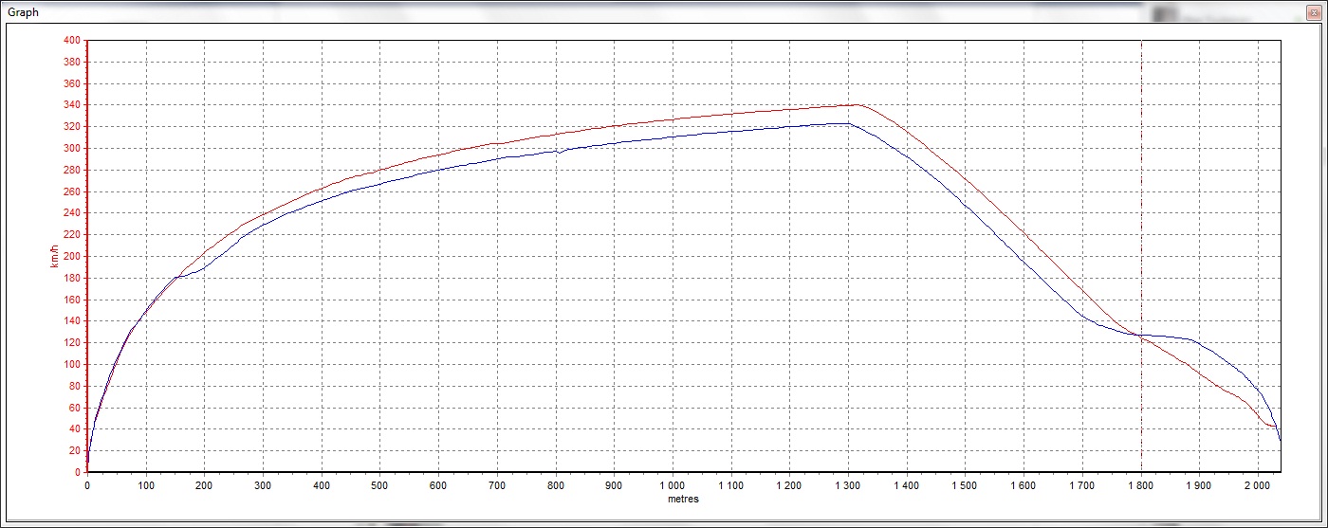
Task: Click the y-axis value "140"
Action: coord(72,321)
